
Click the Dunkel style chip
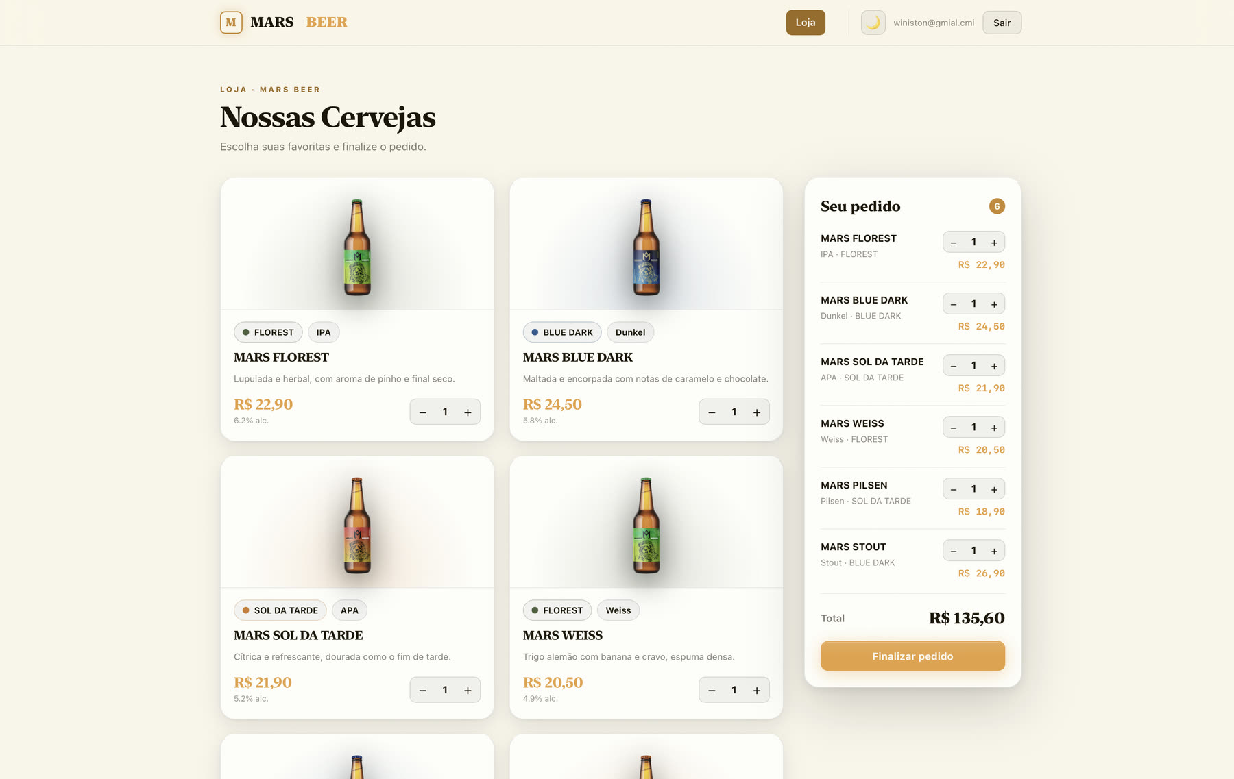tap(630, 332)
